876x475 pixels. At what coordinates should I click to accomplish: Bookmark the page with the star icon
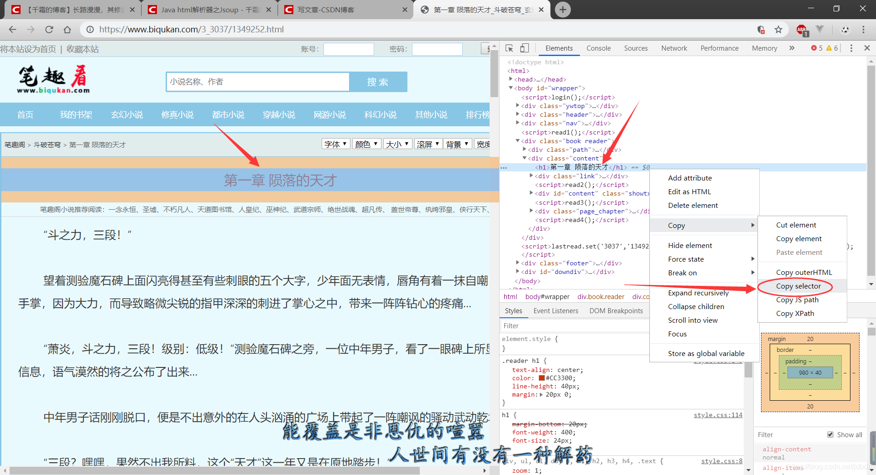click(x=778, y=30)
